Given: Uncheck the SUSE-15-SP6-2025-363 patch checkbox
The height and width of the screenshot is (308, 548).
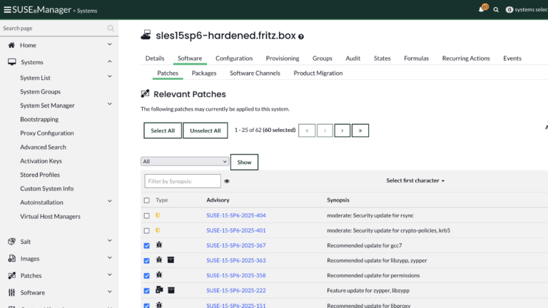Looking at the screenshot, I should pyautogui.click(x=147, y=260).
